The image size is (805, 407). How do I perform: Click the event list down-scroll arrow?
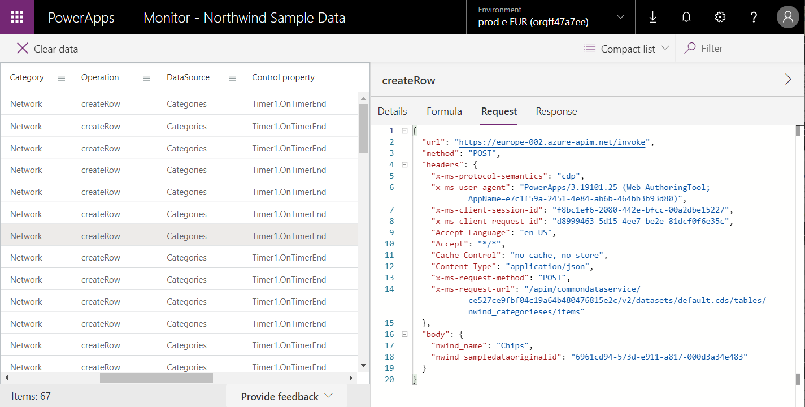(x=364, y=366)
